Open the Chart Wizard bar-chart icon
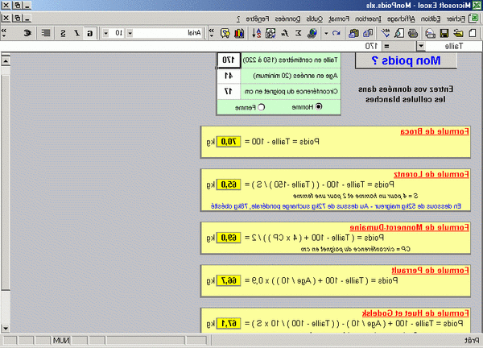 (239, 33)
